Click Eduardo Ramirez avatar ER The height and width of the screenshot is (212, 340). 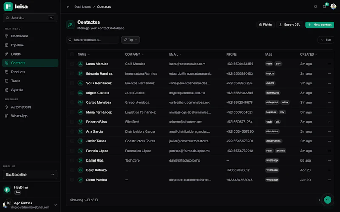click(x=80, y=73)
